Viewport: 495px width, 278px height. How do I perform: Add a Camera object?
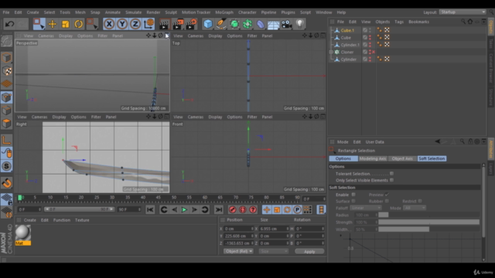point(287,24)
